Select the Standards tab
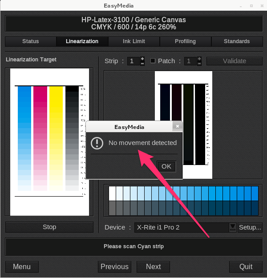 (237, 41)
